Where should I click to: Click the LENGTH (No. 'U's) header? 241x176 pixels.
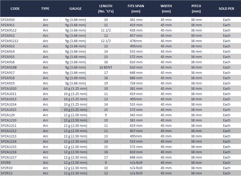click(x=106, y=8)
